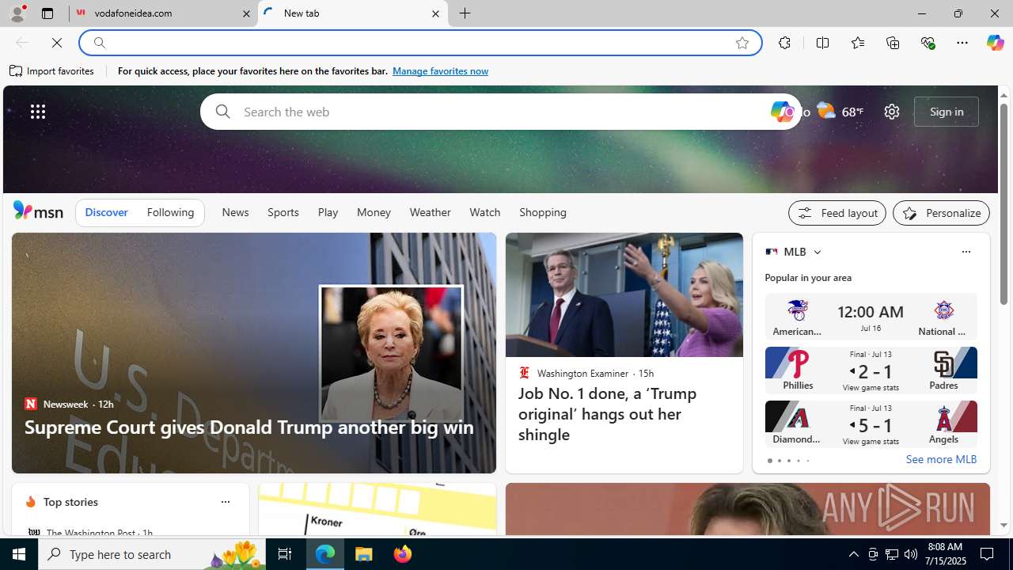Open the volume control in system tray

coord(911,554)
